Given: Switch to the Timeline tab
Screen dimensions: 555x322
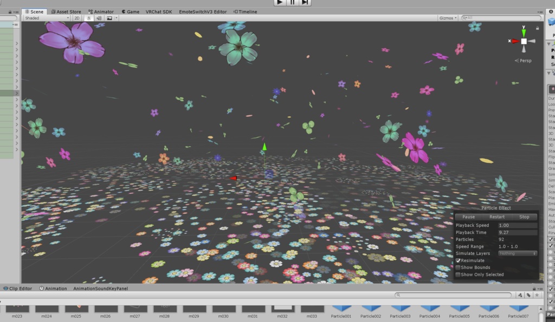Looking at the screenshot, I should pyautogui.click(x=246, y=12).
